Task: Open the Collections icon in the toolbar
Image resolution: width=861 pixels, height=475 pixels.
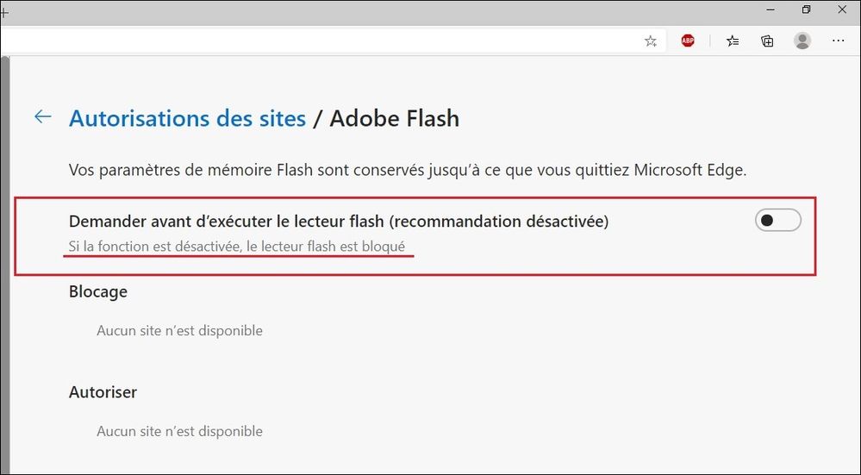Action: (x=767, y=41)
